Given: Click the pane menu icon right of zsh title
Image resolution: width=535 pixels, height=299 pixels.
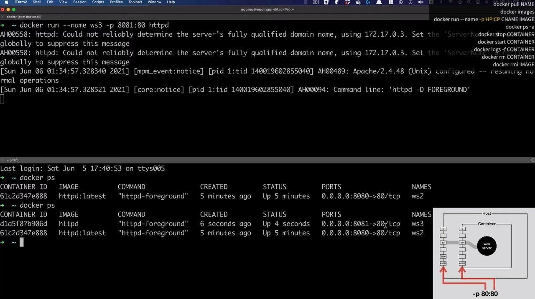Looking at the screenshot, I should [x=532, y=160].
